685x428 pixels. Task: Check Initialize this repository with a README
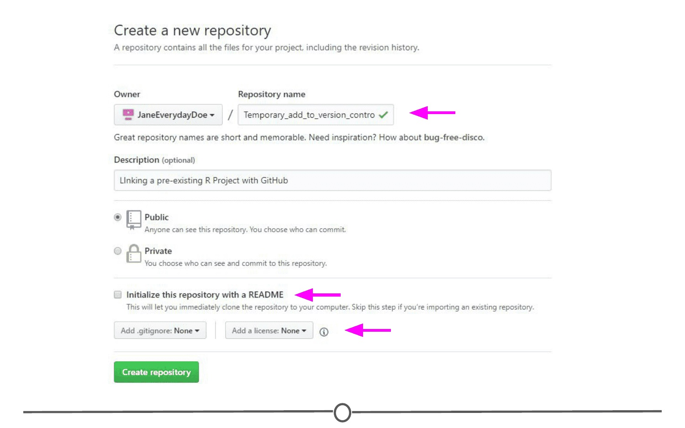118,295
